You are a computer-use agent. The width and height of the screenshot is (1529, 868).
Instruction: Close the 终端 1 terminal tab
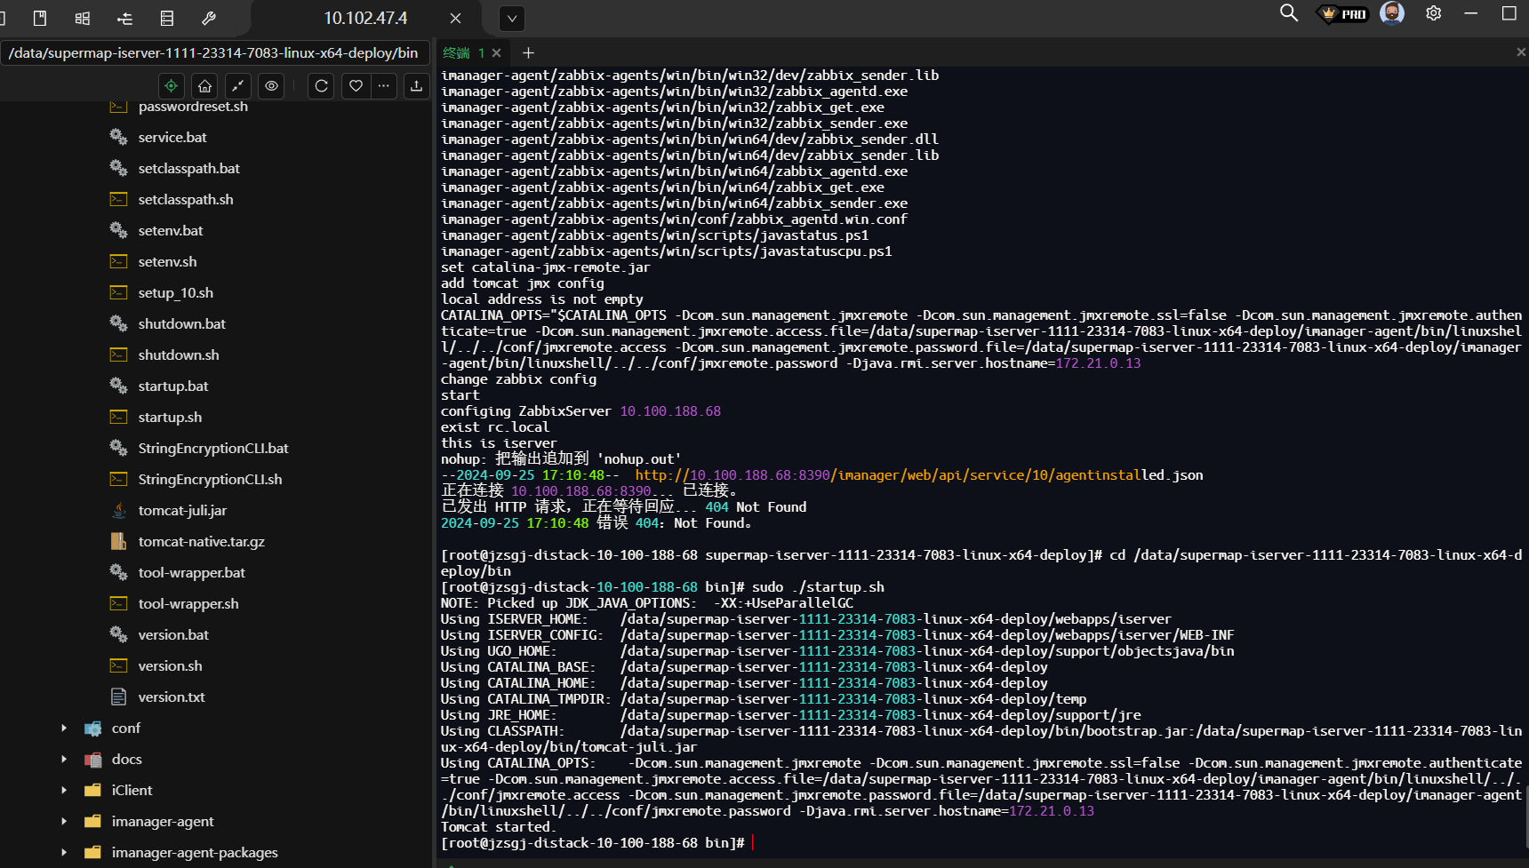point(497,53)
